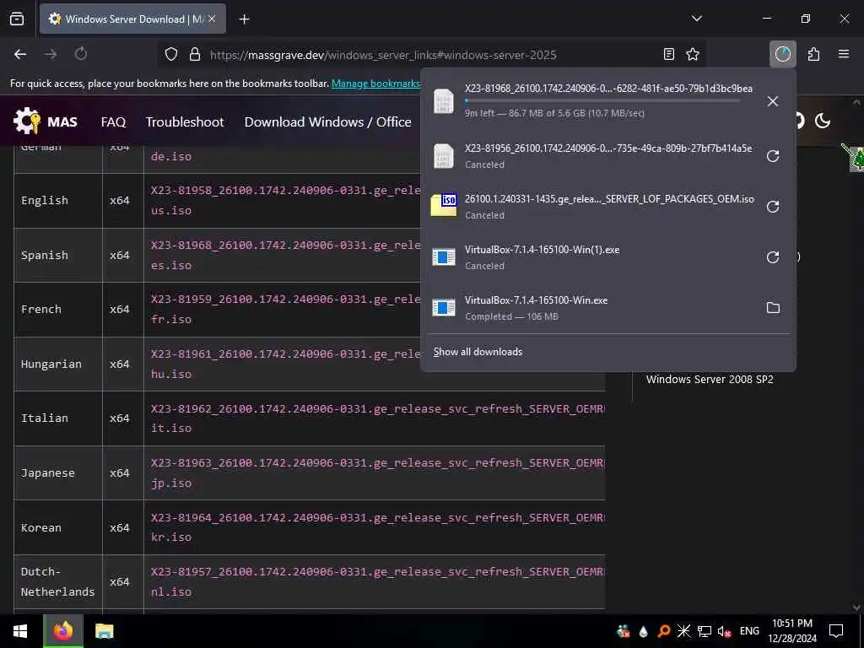Screen dimensions: 864x648
Task: Open File Explorer from the taskbar
Action: (104, 631)
